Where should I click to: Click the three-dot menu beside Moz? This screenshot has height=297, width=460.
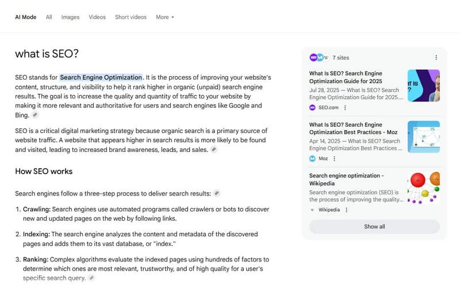point(334,158)
